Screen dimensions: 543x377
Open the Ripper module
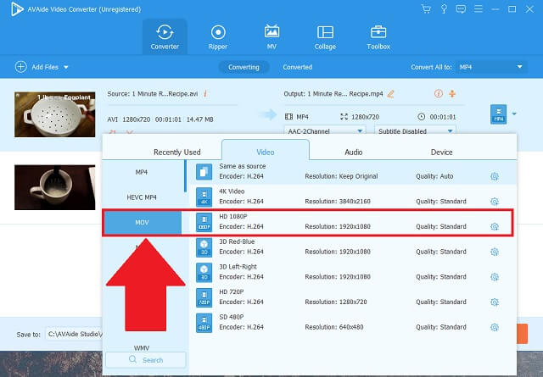coord(218,37)
